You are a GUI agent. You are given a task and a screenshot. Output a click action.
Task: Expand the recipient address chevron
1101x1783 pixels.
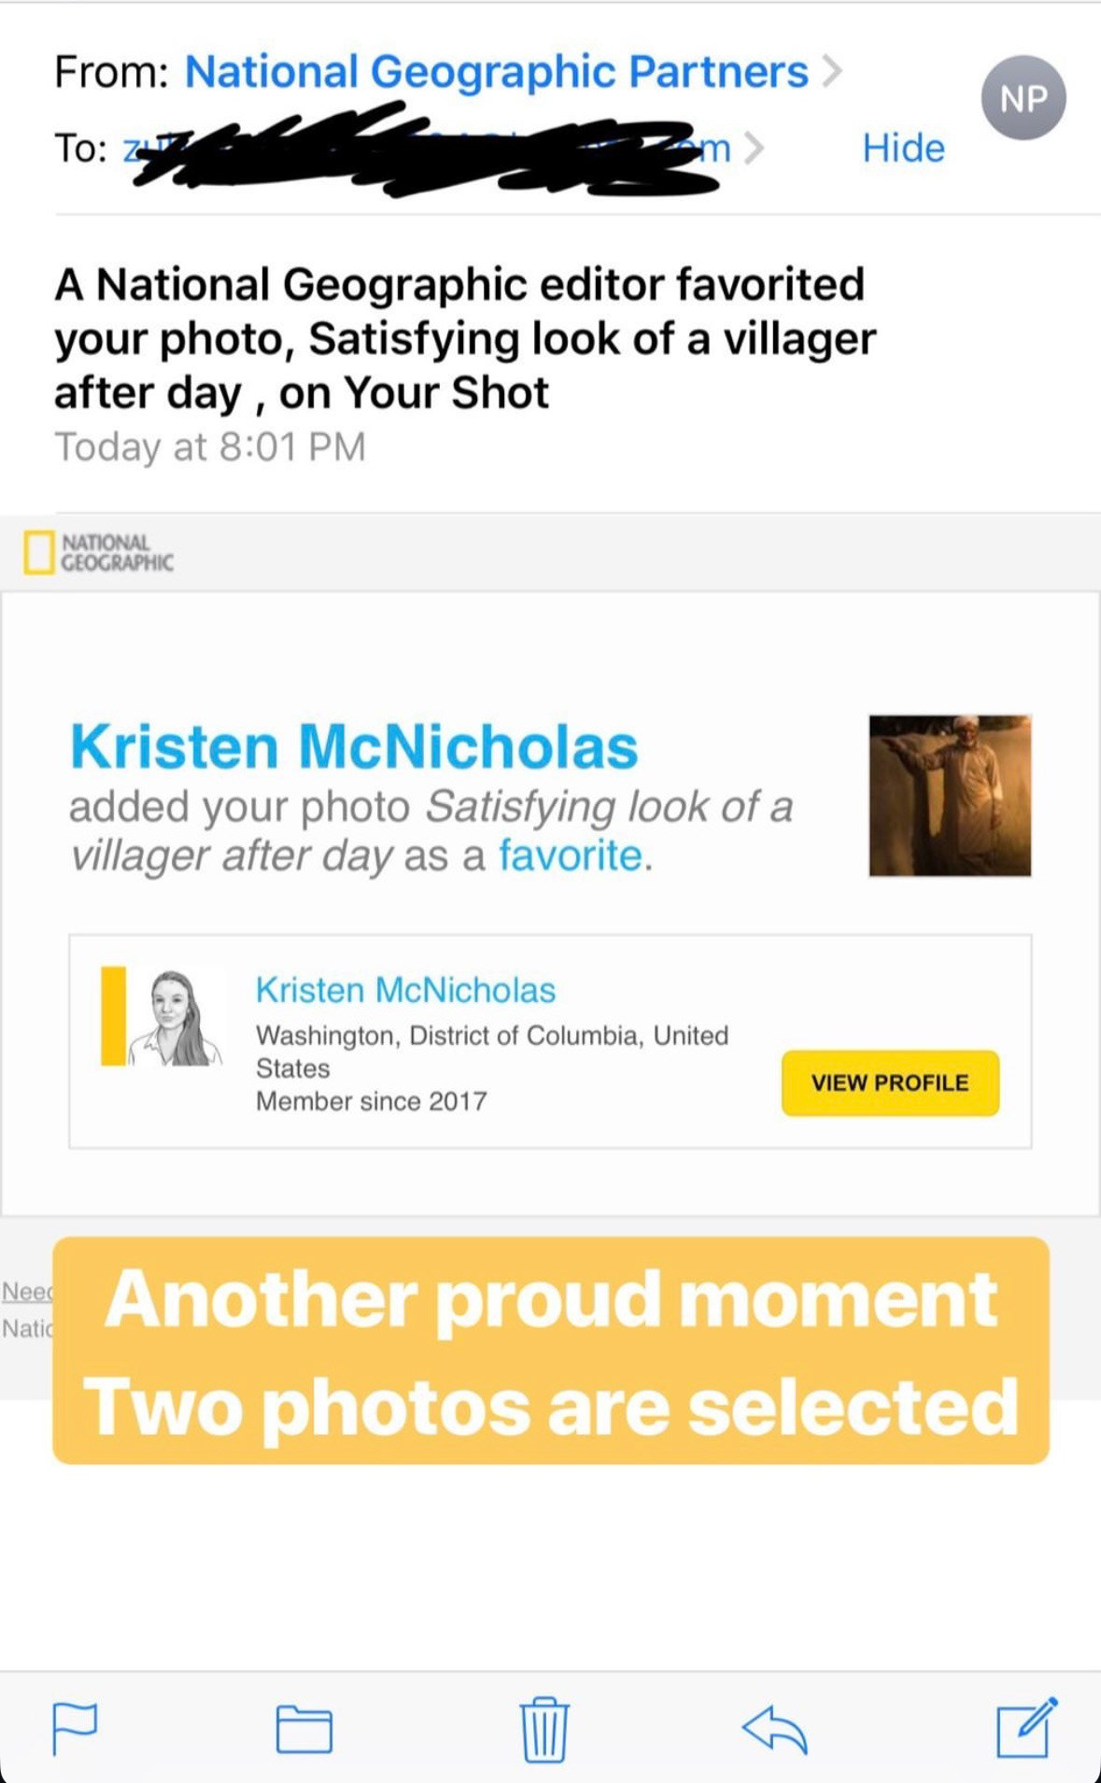click(755, 148)
